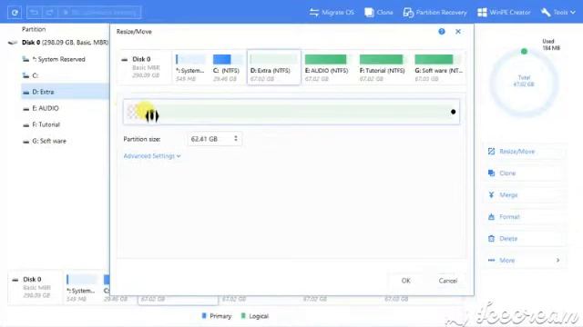Screen dimensions: 583x327
Task: Select F: Tutorial (NTFS) block in dialog
Action: (382, 68)
